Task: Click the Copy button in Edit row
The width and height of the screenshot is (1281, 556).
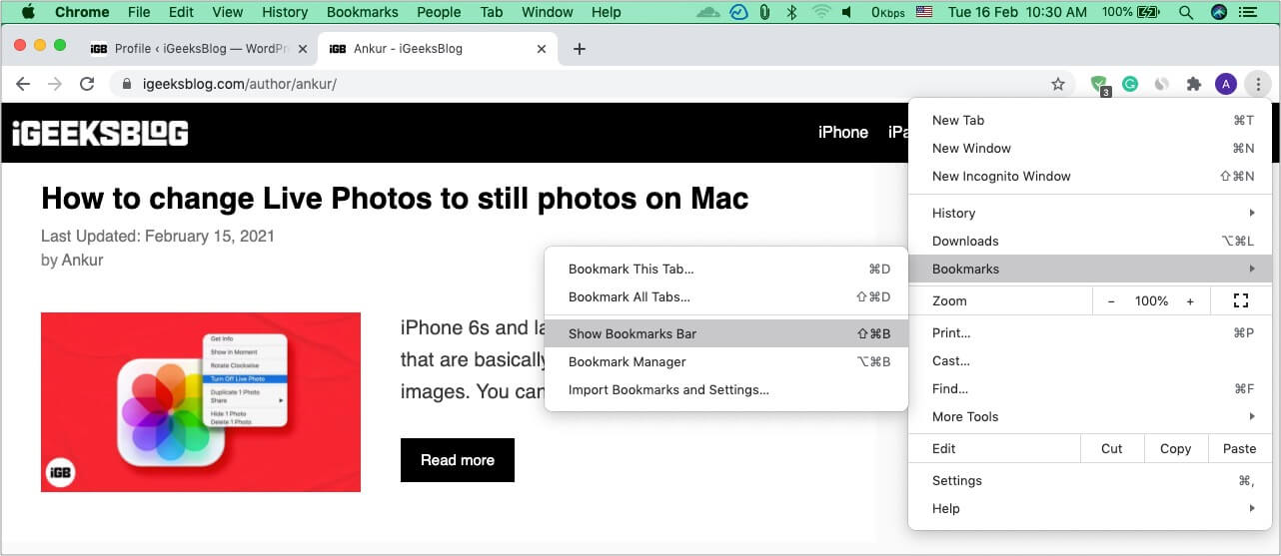Action: 1176,448
